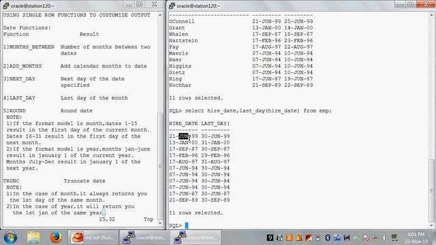Click the scrollbar thumb in the left PuTTY window
The image size is (436, 245).
tap(160, 166)
